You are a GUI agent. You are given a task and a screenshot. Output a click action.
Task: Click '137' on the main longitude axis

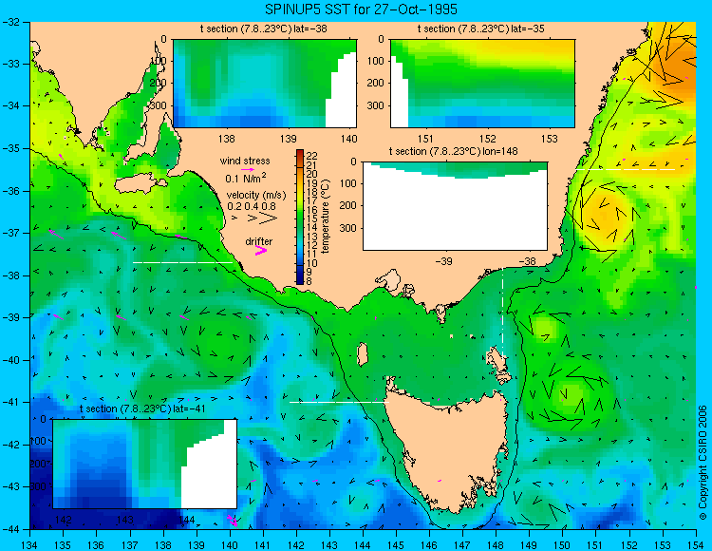[x=130, y=545]
